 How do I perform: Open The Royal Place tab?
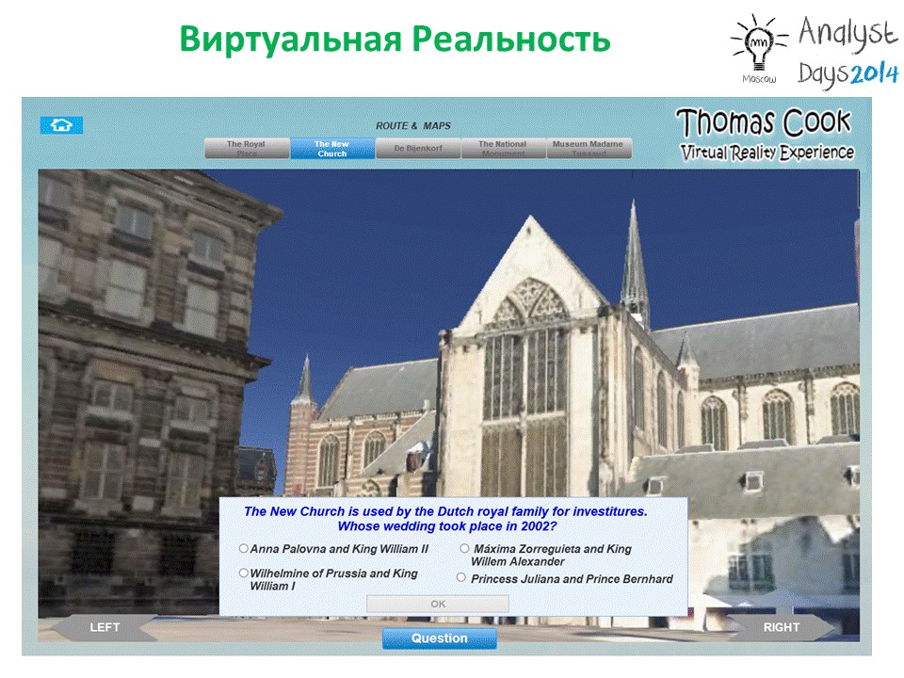point(247,148)
